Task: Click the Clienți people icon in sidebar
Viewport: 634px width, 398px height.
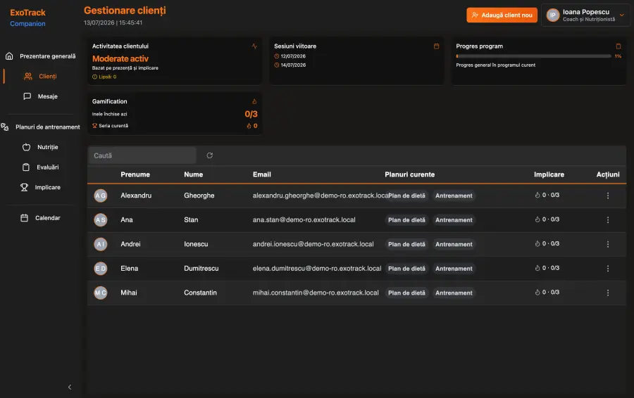Action: point(28,76)
